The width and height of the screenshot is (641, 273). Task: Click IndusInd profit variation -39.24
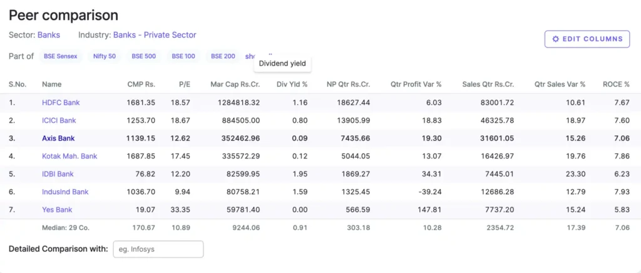coord(431,192)
